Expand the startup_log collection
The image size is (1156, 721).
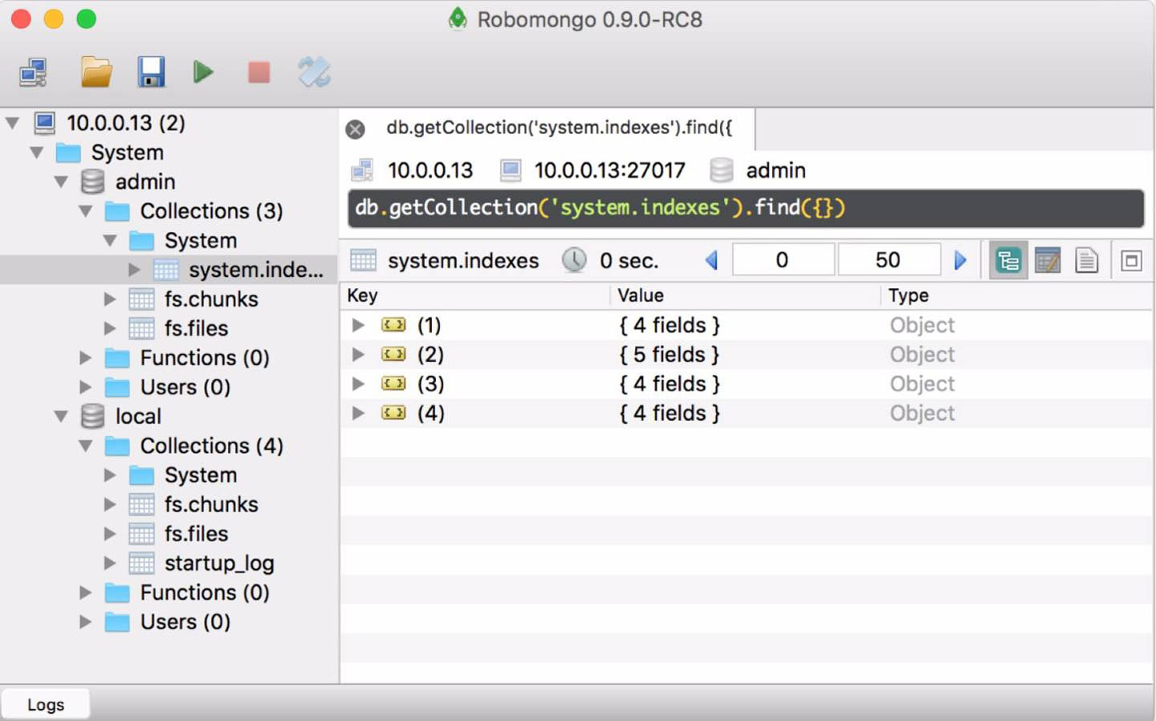(x=110, y=564)
